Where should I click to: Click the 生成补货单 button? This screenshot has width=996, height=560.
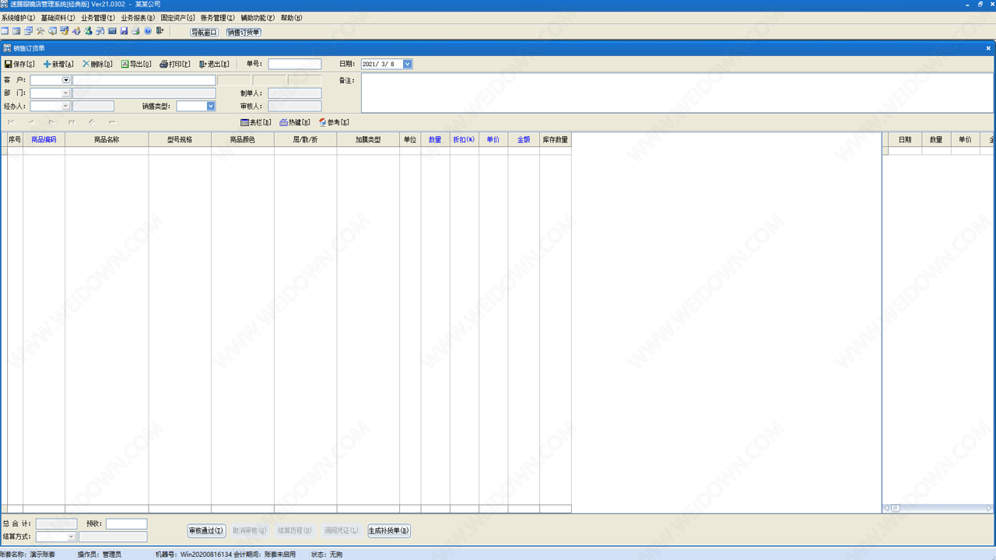pyautogui.click(x=389, y=530)
